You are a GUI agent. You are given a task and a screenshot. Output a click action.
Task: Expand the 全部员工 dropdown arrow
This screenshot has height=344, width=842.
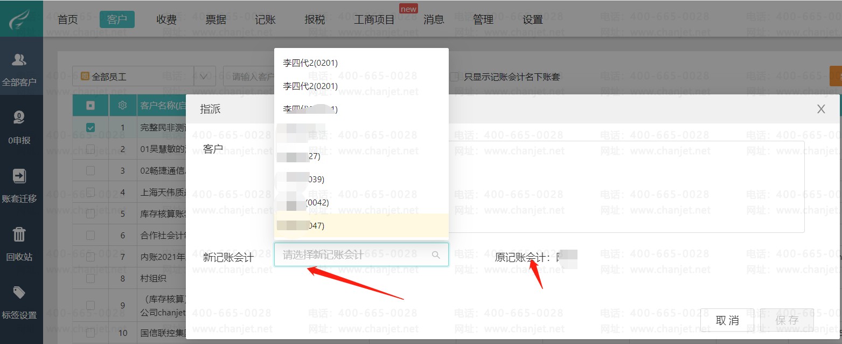[205, 77]
